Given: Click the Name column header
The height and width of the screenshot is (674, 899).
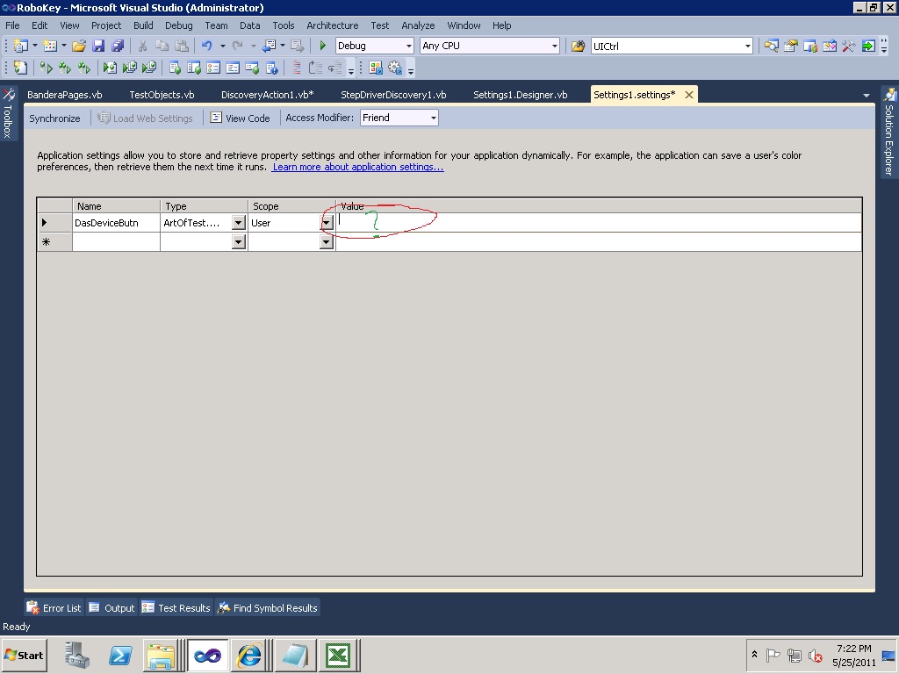Looking at the screenshot, I should click(116, 205).
